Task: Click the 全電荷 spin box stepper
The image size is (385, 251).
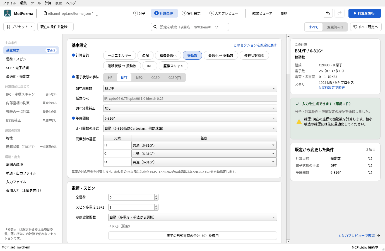Action: tap(156, 197)
